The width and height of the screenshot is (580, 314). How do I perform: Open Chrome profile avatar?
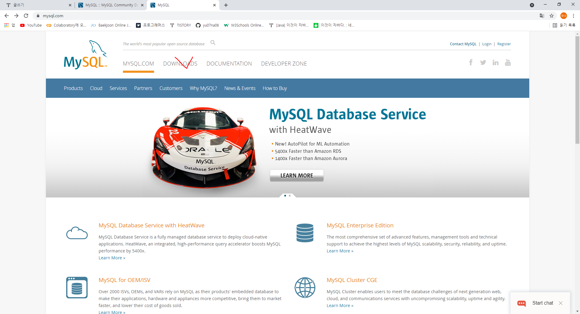pyautogui.click(x=564, y=16)
